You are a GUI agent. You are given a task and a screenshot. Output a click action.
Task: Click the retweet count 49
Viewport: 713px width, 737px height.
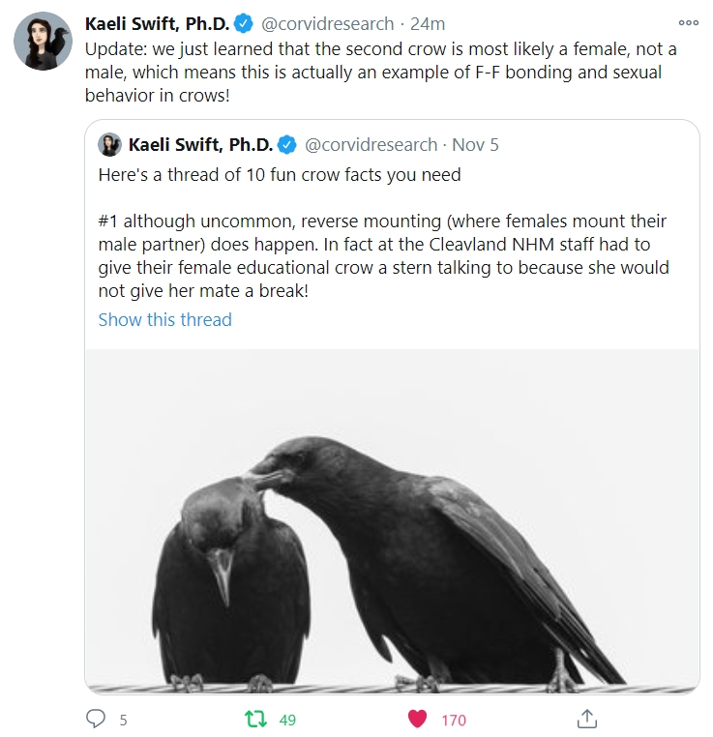tap(287, 720)
